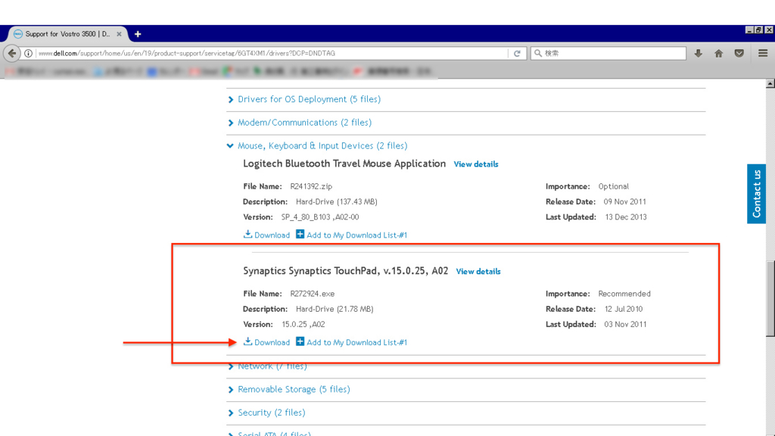Close the Support for Vostro 3500 tab
This screenshot has width=775, height=436.
click(x=119, y=34)
